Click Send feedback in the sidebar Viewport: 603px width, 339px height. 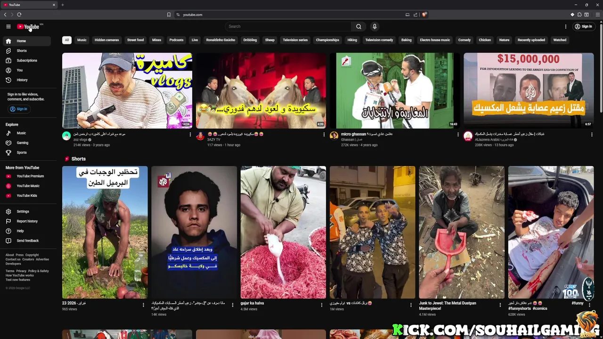26,241
